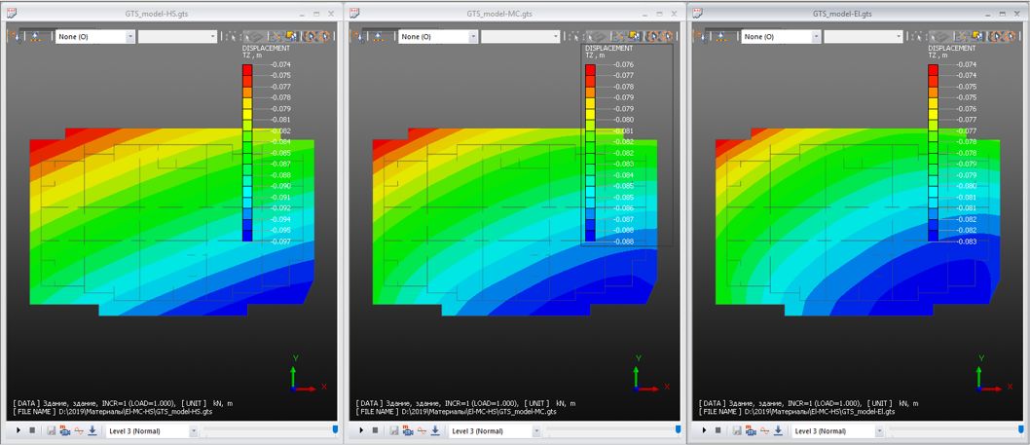Play animation in GTS_model-HS window
Image resolution: width=1030 pixels, height=445 pixels.
click(x=18, y=430)
